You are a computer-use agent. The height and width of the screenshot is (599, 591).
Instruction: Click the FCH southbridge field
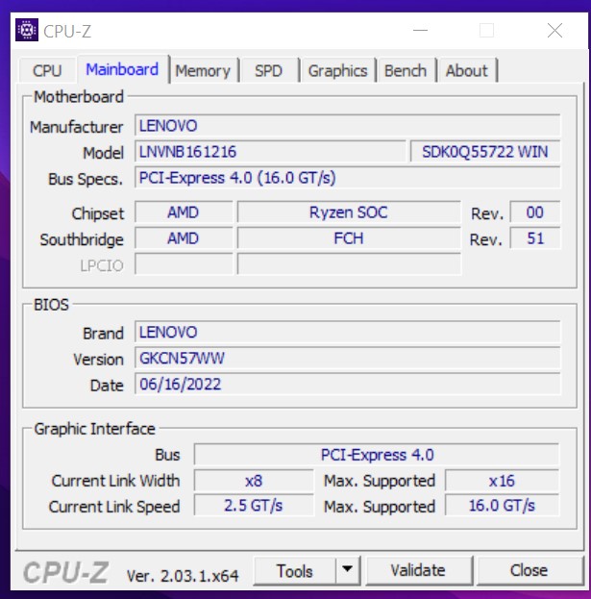pyautogui.click(x=349, y=238)
